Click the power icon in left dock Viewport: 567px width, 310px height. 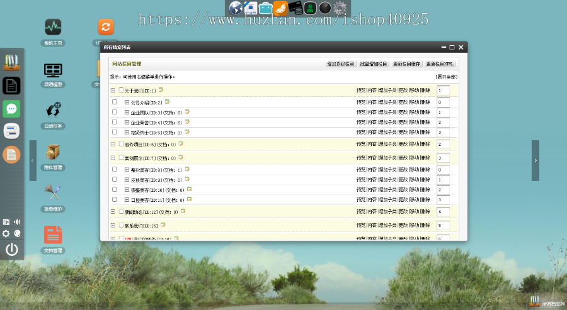11,250
